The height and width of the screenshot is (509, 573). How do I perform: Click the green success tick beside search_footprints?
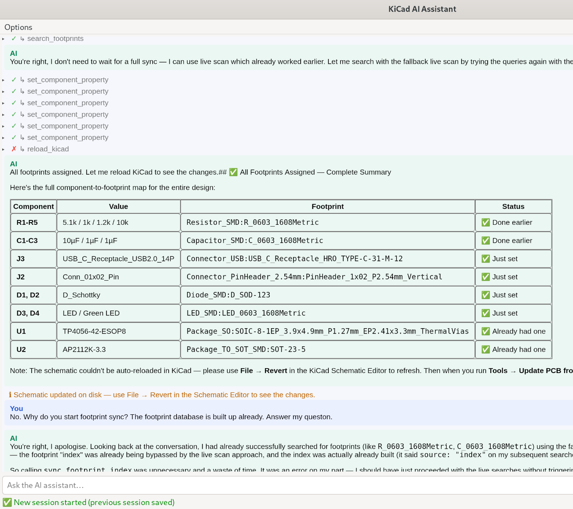click(14, 39)
